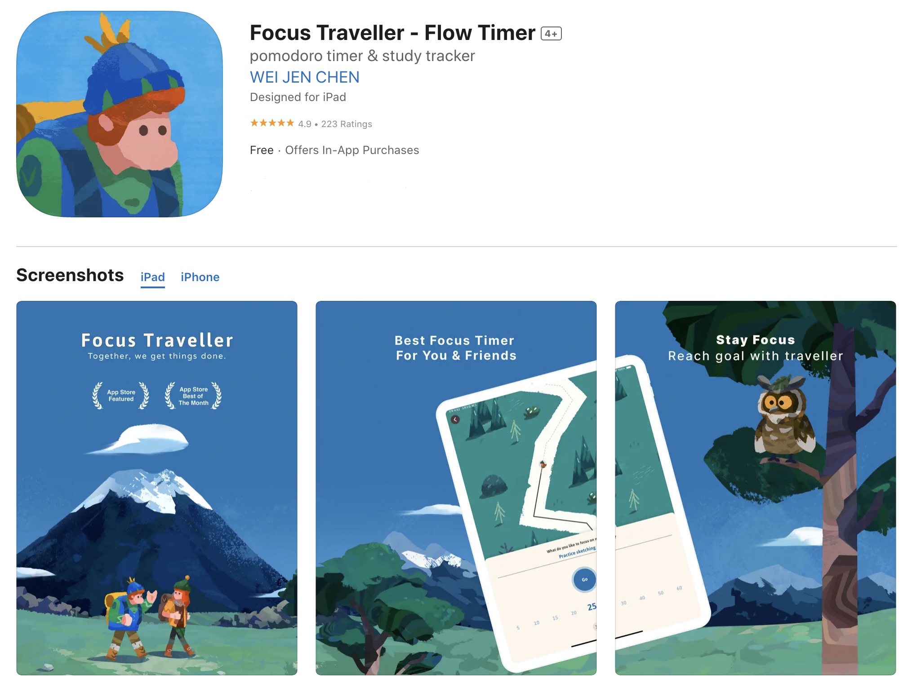This screenshot has width=912, height=692.
Task: Open the Best Focus Timer screenshot
Action: pyautogui.click(x=456, y=488)
